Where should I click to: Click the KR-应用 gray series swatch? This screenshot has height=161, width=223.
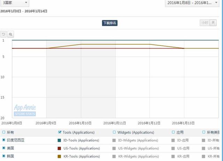tap(173, 156)
